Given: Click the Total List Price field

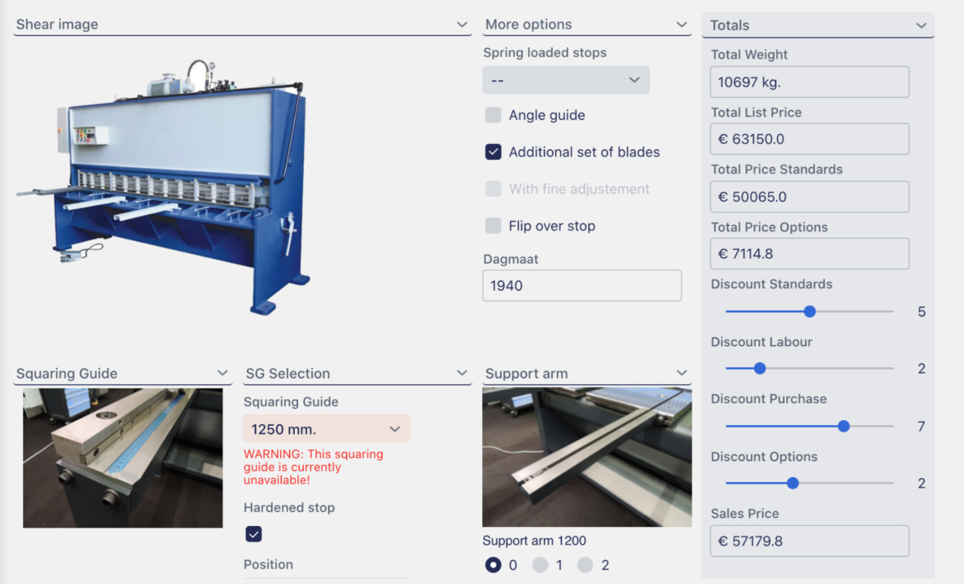Looking at the screenshot, I should [x=810, y=139].
